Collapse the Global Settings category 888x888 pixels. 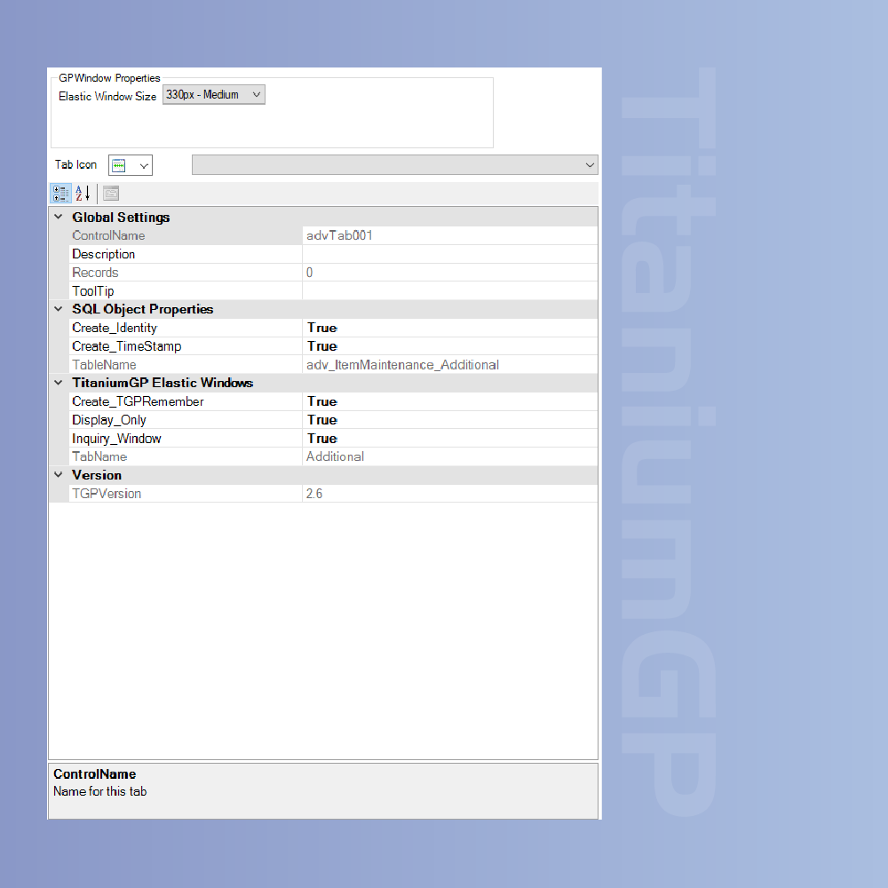[x=59, y=217]
